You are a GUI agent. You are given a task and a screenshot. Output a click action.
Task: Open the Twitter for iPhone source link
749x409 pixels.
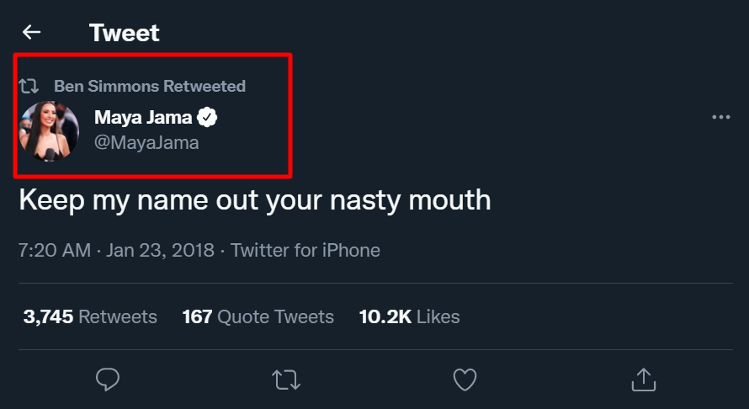305,250
